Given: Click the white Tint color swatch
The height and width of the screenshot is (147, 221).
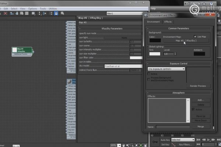Looking at the screenshot, I should (x=155, y=54).
